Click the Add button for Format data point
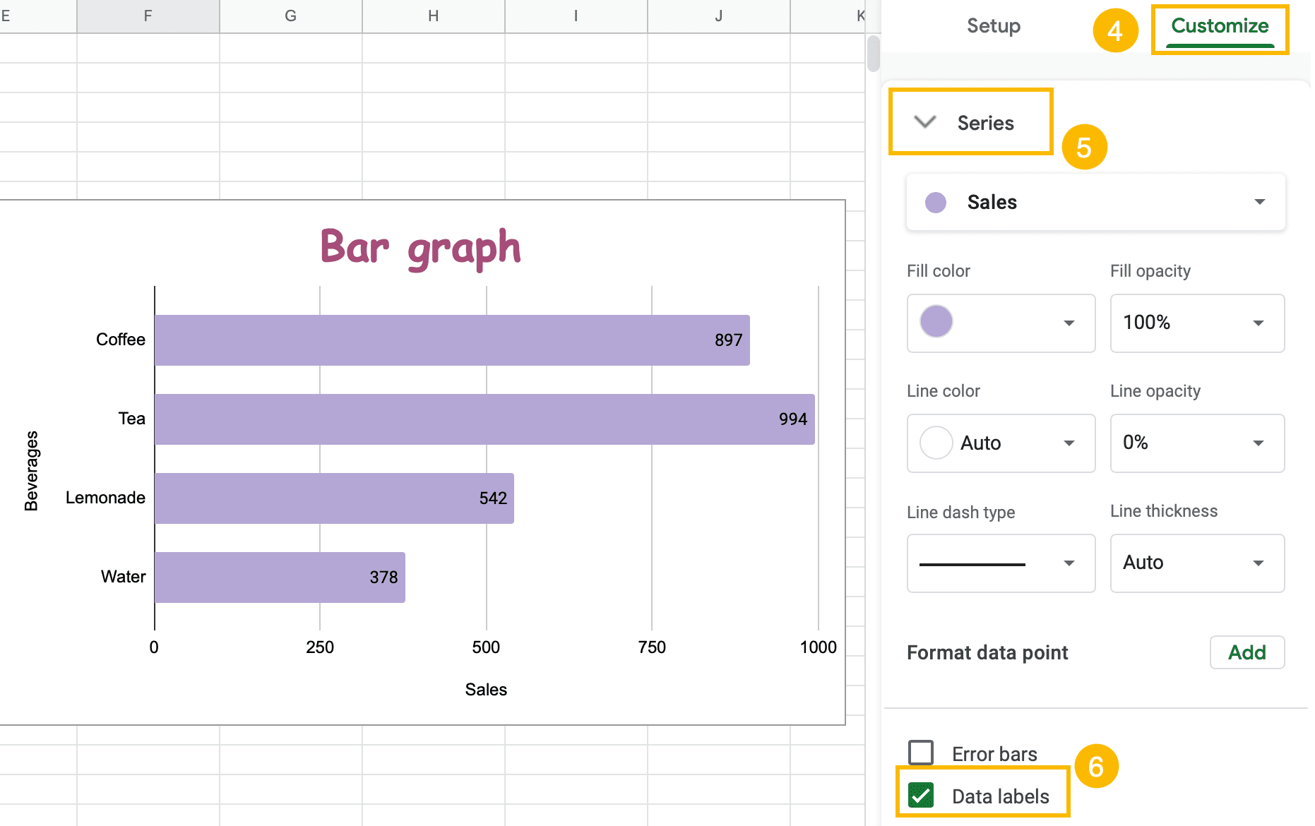 [x=1246, y=652]
